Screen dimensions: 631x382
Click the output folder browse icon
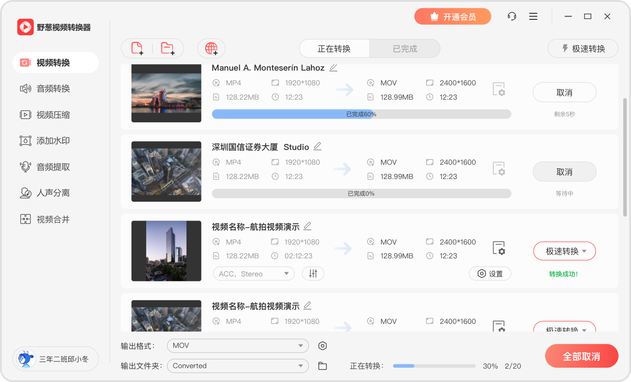click(x=322, y=365)
